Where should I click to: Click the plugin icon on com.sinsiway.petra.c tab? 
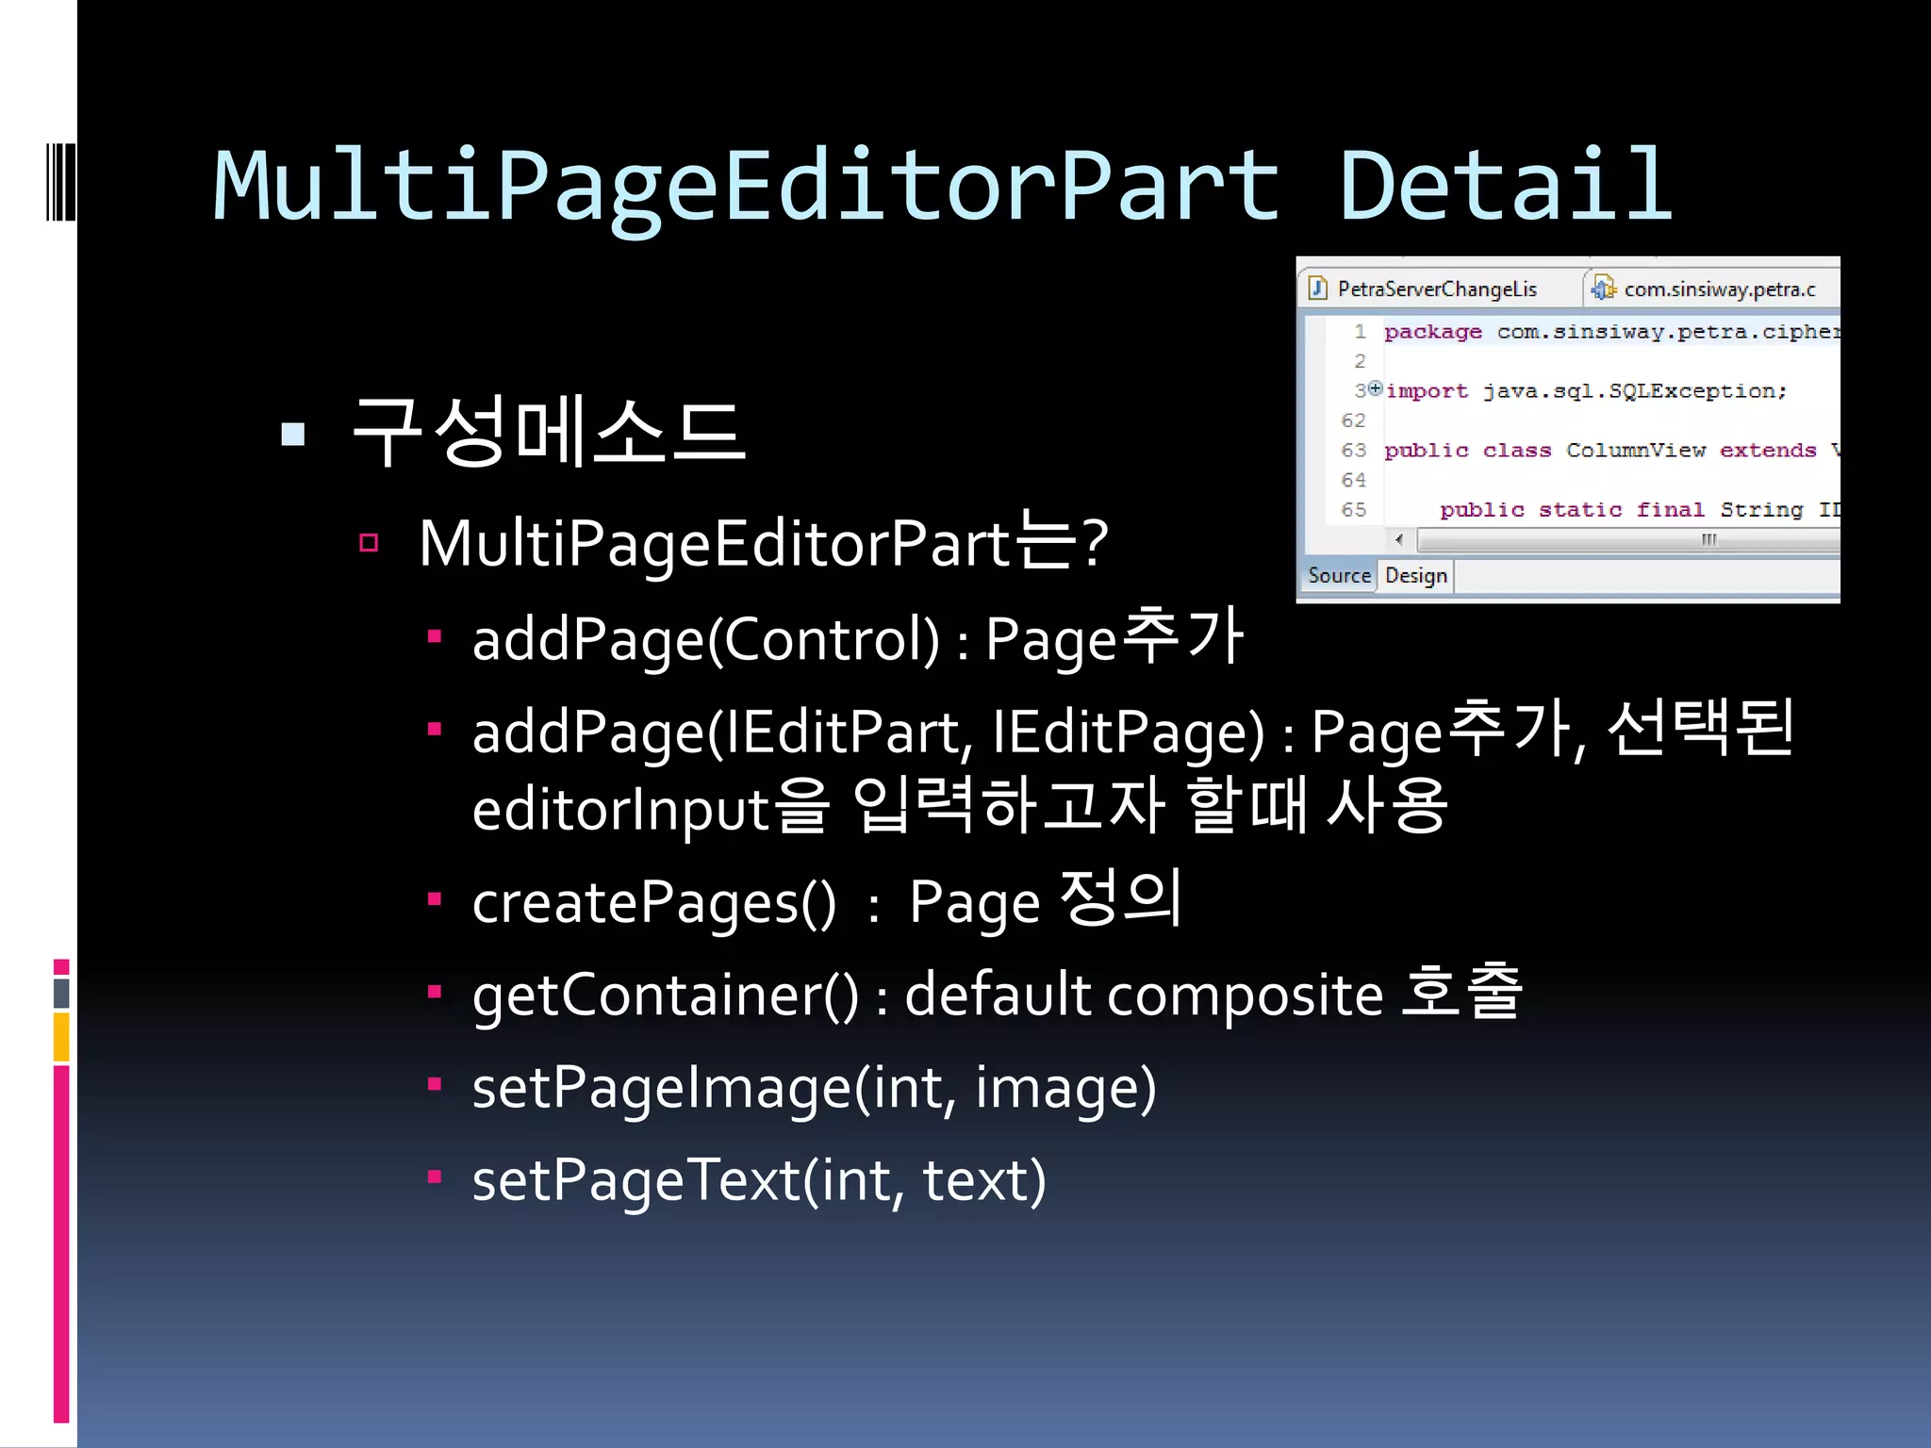pyautogui.click(x=1604, y=288)
